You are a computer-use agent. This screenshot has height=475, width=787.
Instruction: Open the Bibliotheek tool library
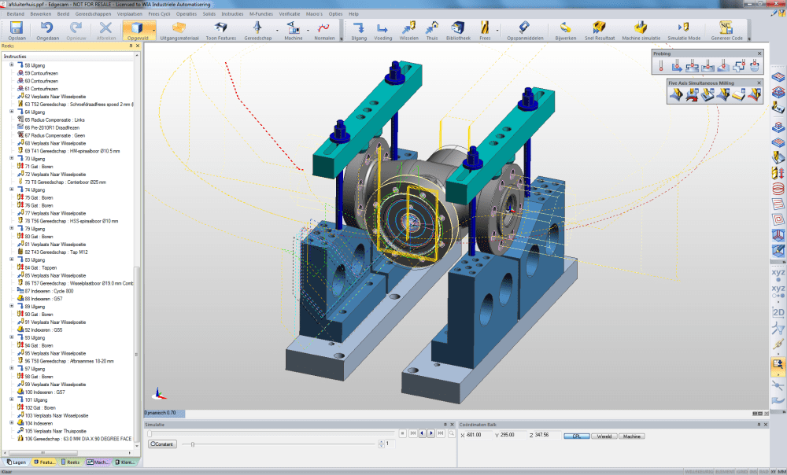pos(458,31)
